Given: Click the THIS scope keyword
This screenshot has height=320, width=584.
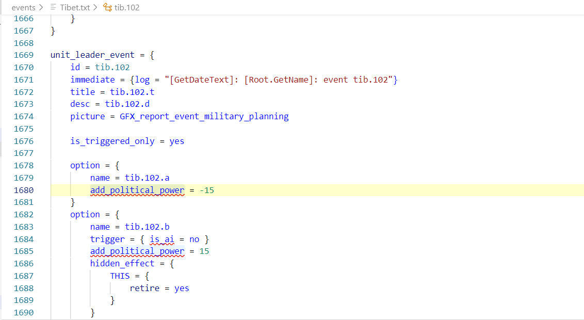Looking at the screenshot, I should click(120, 276).
